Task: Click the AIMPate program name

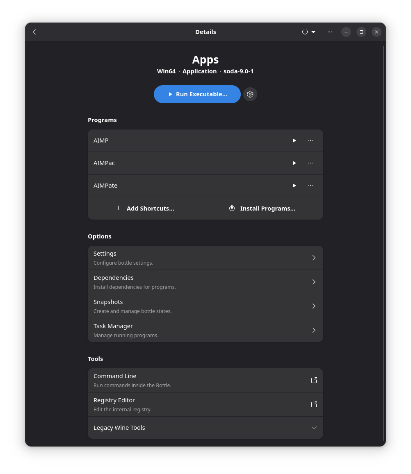Action: click(x=105, y=186)
